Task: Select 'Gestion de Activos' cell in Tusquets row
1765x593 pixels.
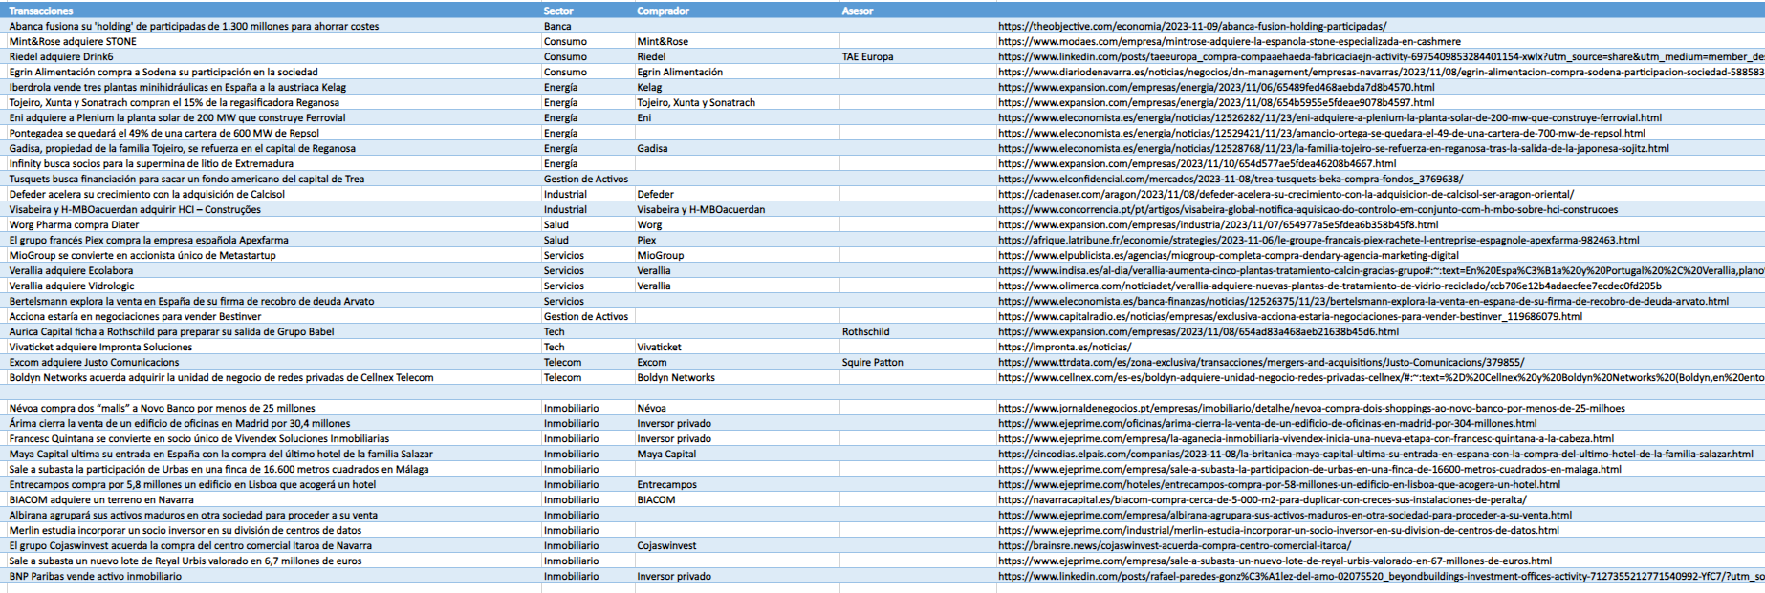Action: [586, 179]
